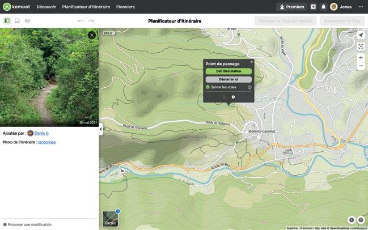
Task: Click the selected waypoint marker under popup
Action: 229,105
